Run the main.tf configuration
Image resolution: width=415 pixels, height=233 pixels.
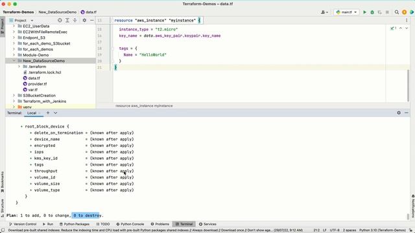pyautogui.click(x=364, y=12)
